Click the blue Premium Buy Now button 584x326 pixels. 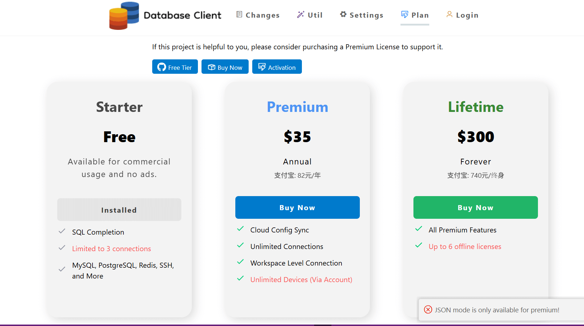coord(297,208)
